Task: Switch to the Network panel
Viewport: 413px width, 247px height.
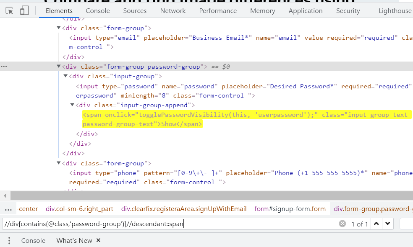Action: point(173,10)
